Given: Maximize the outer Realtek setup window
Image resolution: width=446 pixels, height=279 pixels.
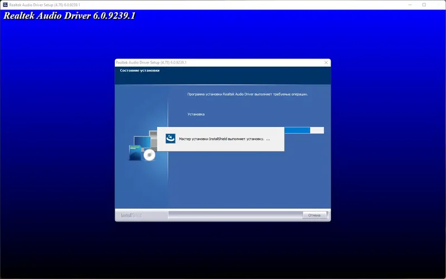Looking at the screenshot, I should tap(424, 4).
